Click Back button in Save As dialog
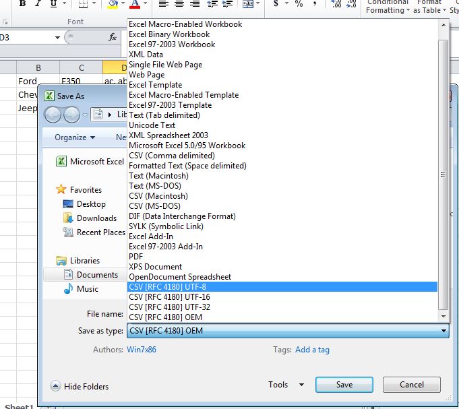This screenshot has width=459, height=409. point(53,115)
